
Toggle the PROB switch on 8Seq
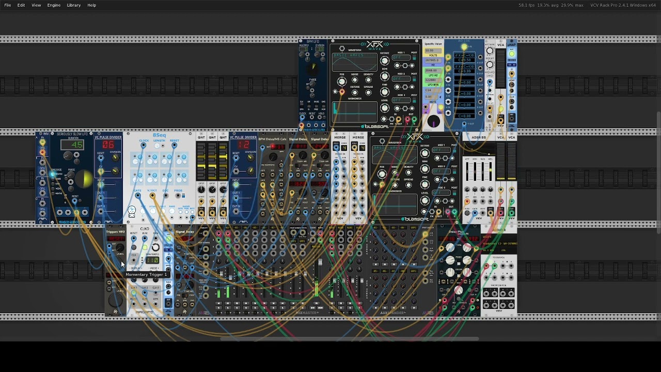click(x=183, y=195)
